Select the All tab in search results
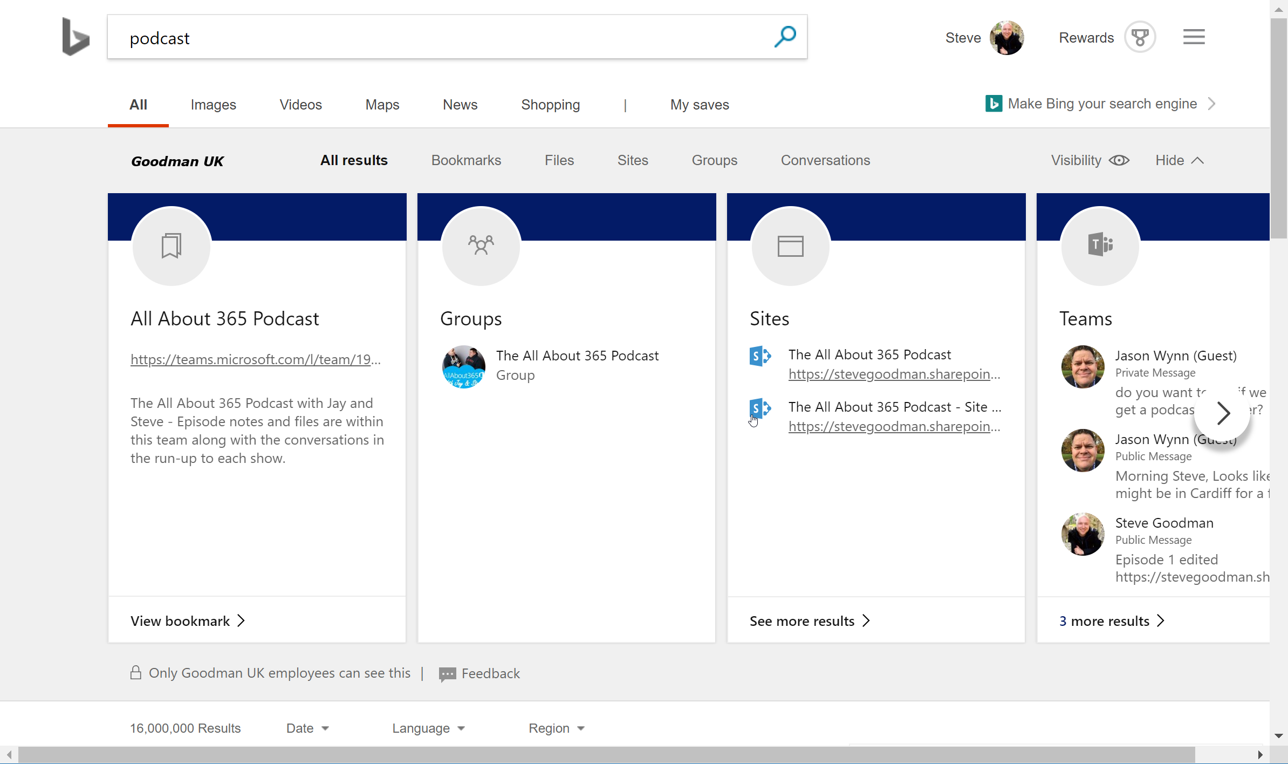 (x=137, y=105)
